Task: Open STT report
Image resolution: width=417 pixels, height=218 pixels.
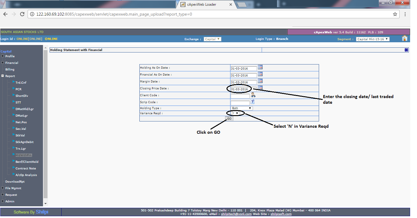Action: [x=18, y=102]
